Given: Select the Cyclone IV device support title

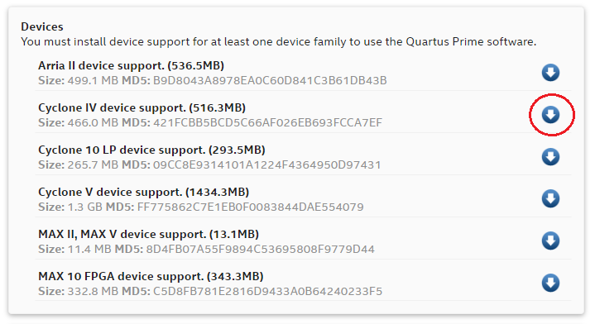Looking at the screenshot, I should [x=142, y=107].
